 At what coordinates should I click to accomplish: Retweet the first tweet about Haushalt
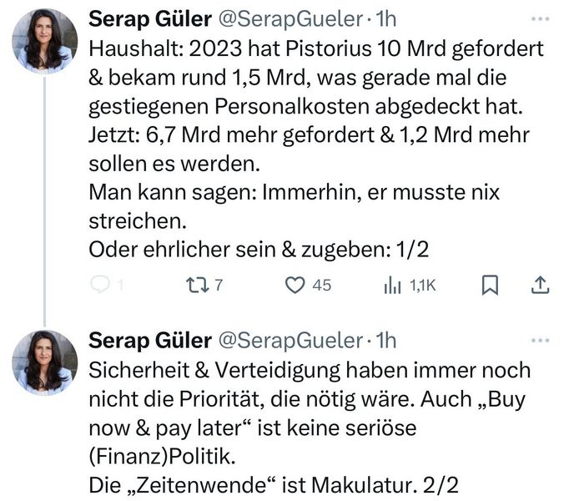click(x=197, y=285)
